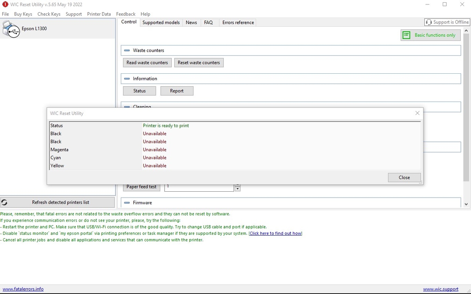This screenshot has height=294, width=471.
Task: Click the Report button
Action: tap(177, 91)
